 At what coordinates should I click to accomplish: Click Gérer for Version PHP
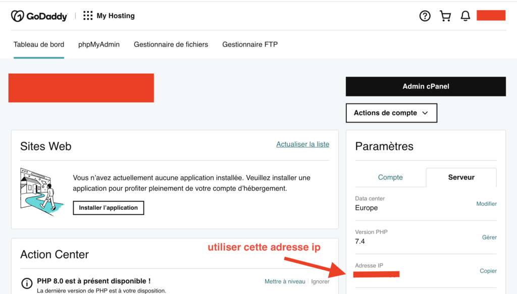(x=489, y=238)
